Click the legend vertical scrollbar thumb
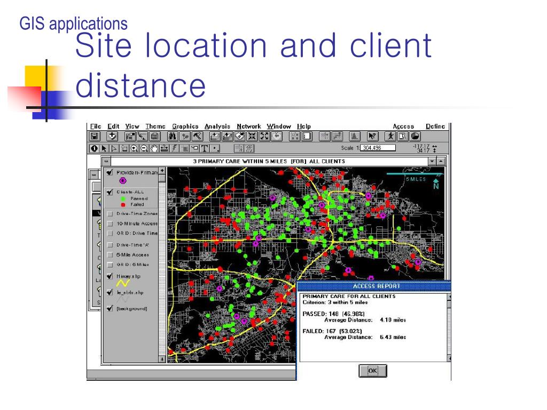Screen dimensions: 547x410 [162, 178]
